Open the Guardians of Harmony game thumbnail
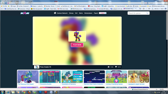Screen dimensions: 168x94 point(72,77)
